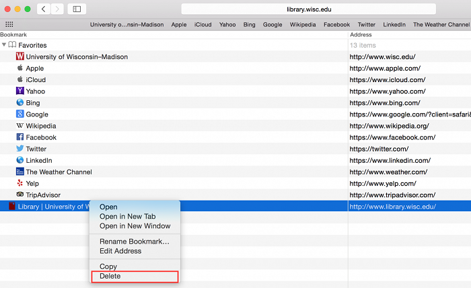Select the LinkedIn bookmark name in list
Image resolution: width=471 pixels, height=288 pixels.
[39, 160]
